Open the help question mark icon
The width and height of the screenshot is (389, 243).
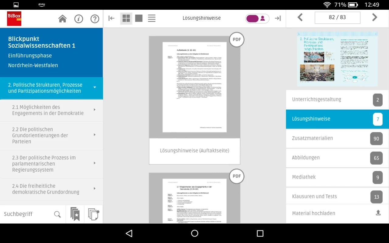pos(95,19)
